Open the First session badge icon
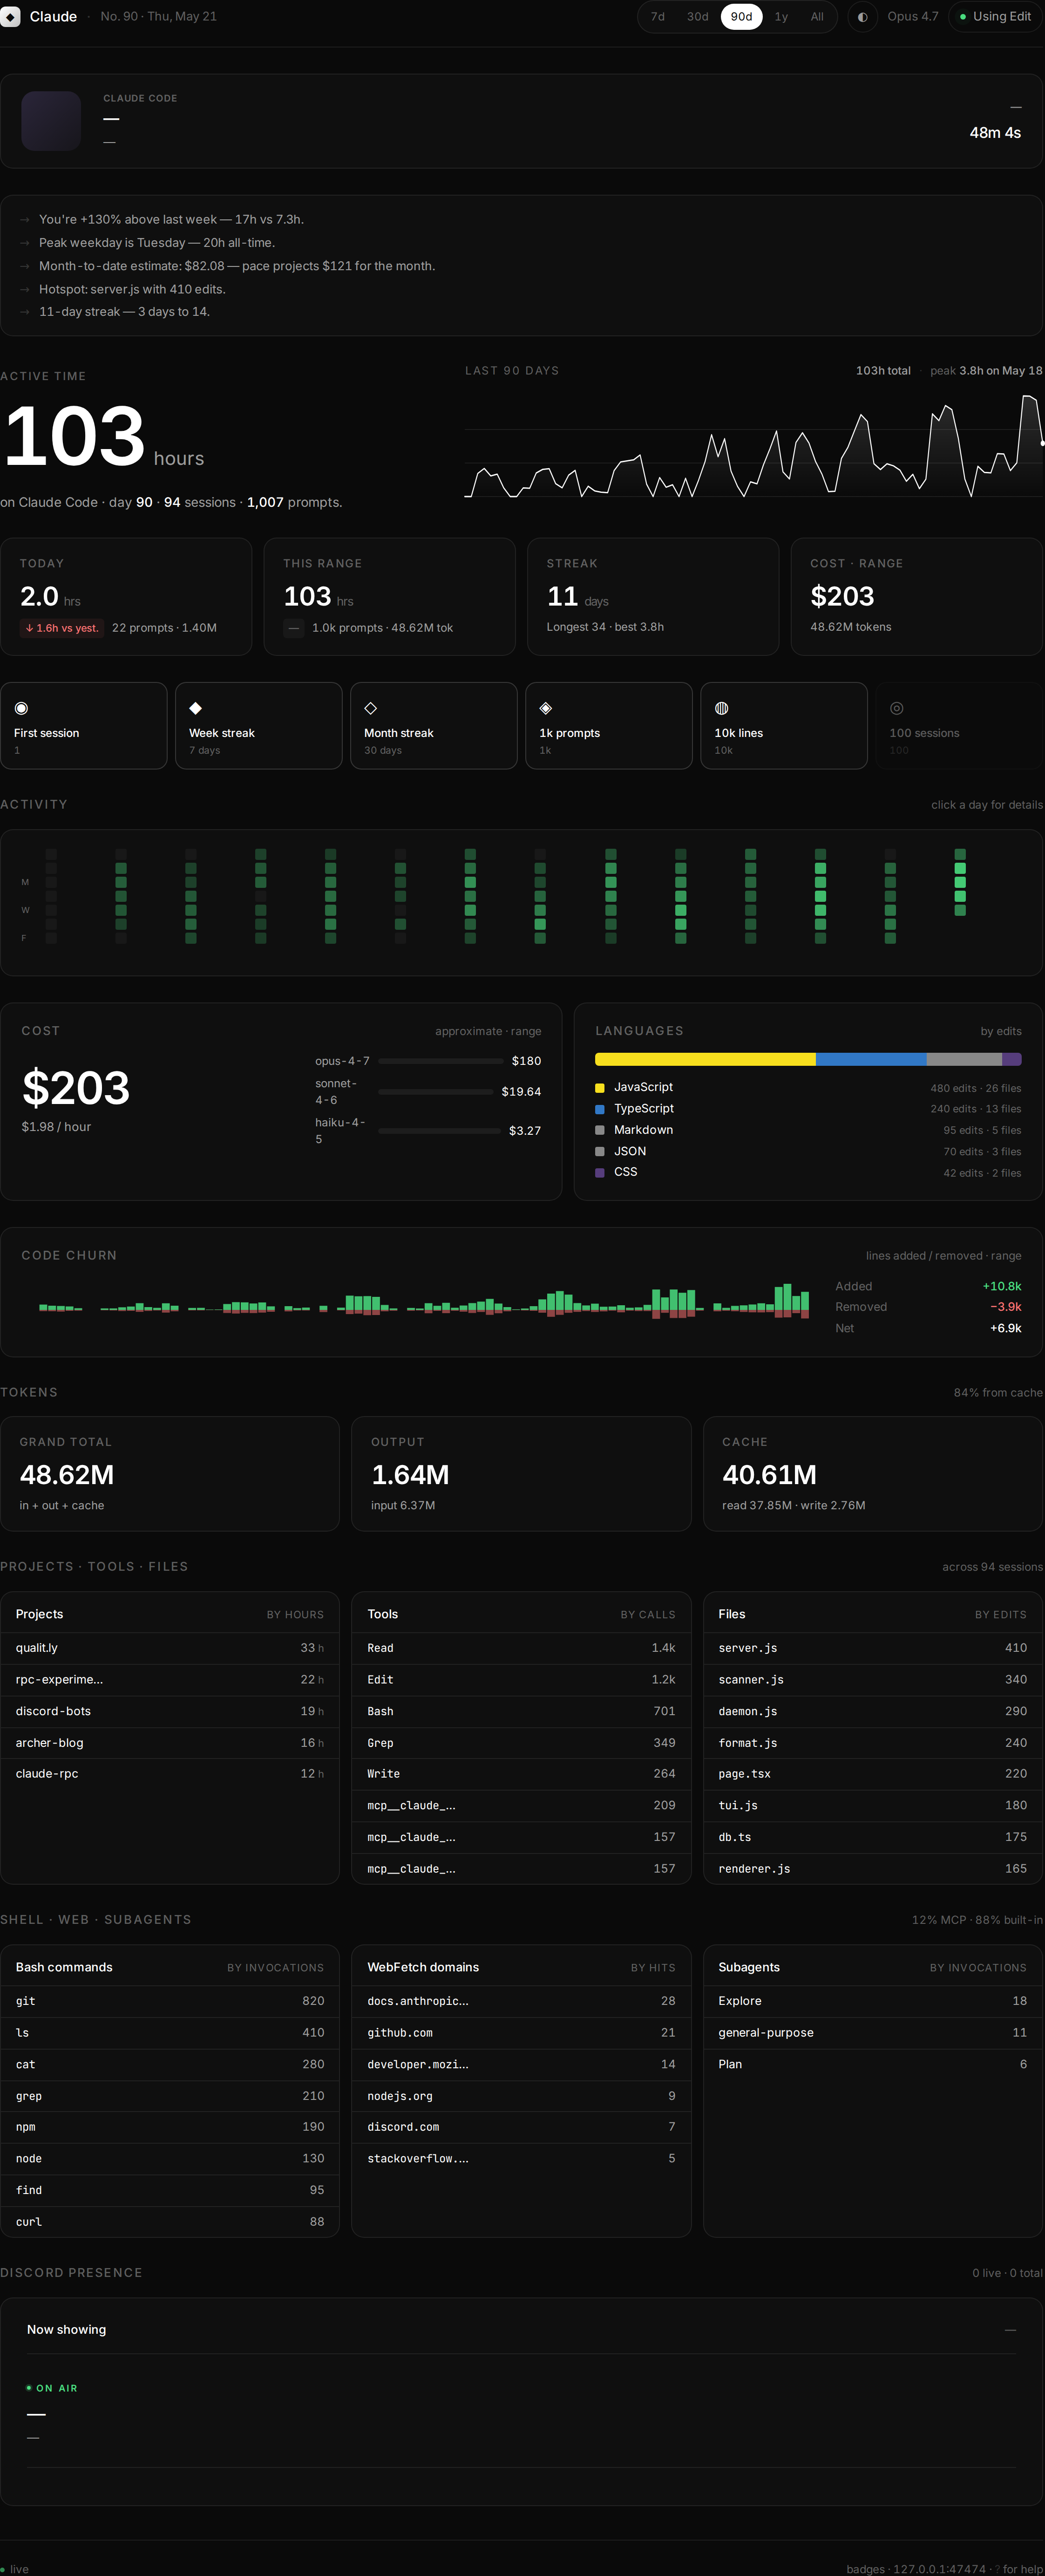This screenshot has width=1045, height=2576. click(21, 708)
